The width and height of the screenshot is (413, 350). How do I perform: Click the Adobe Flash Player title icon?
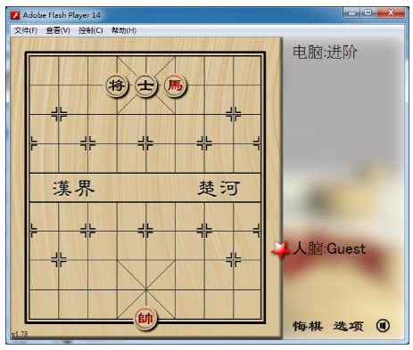[15, 15]
